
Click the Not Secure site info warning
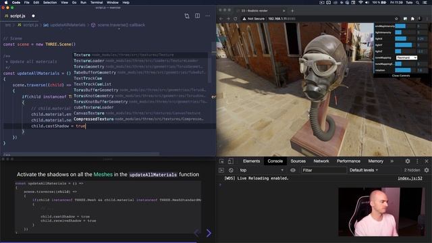tap(253, 19)
